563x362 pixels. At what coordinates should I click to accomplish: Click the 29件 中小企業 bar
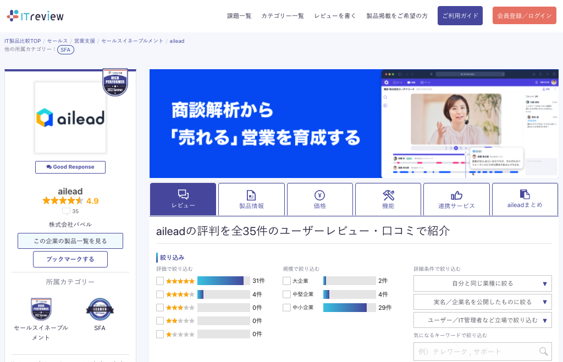(x=350, y=308)
